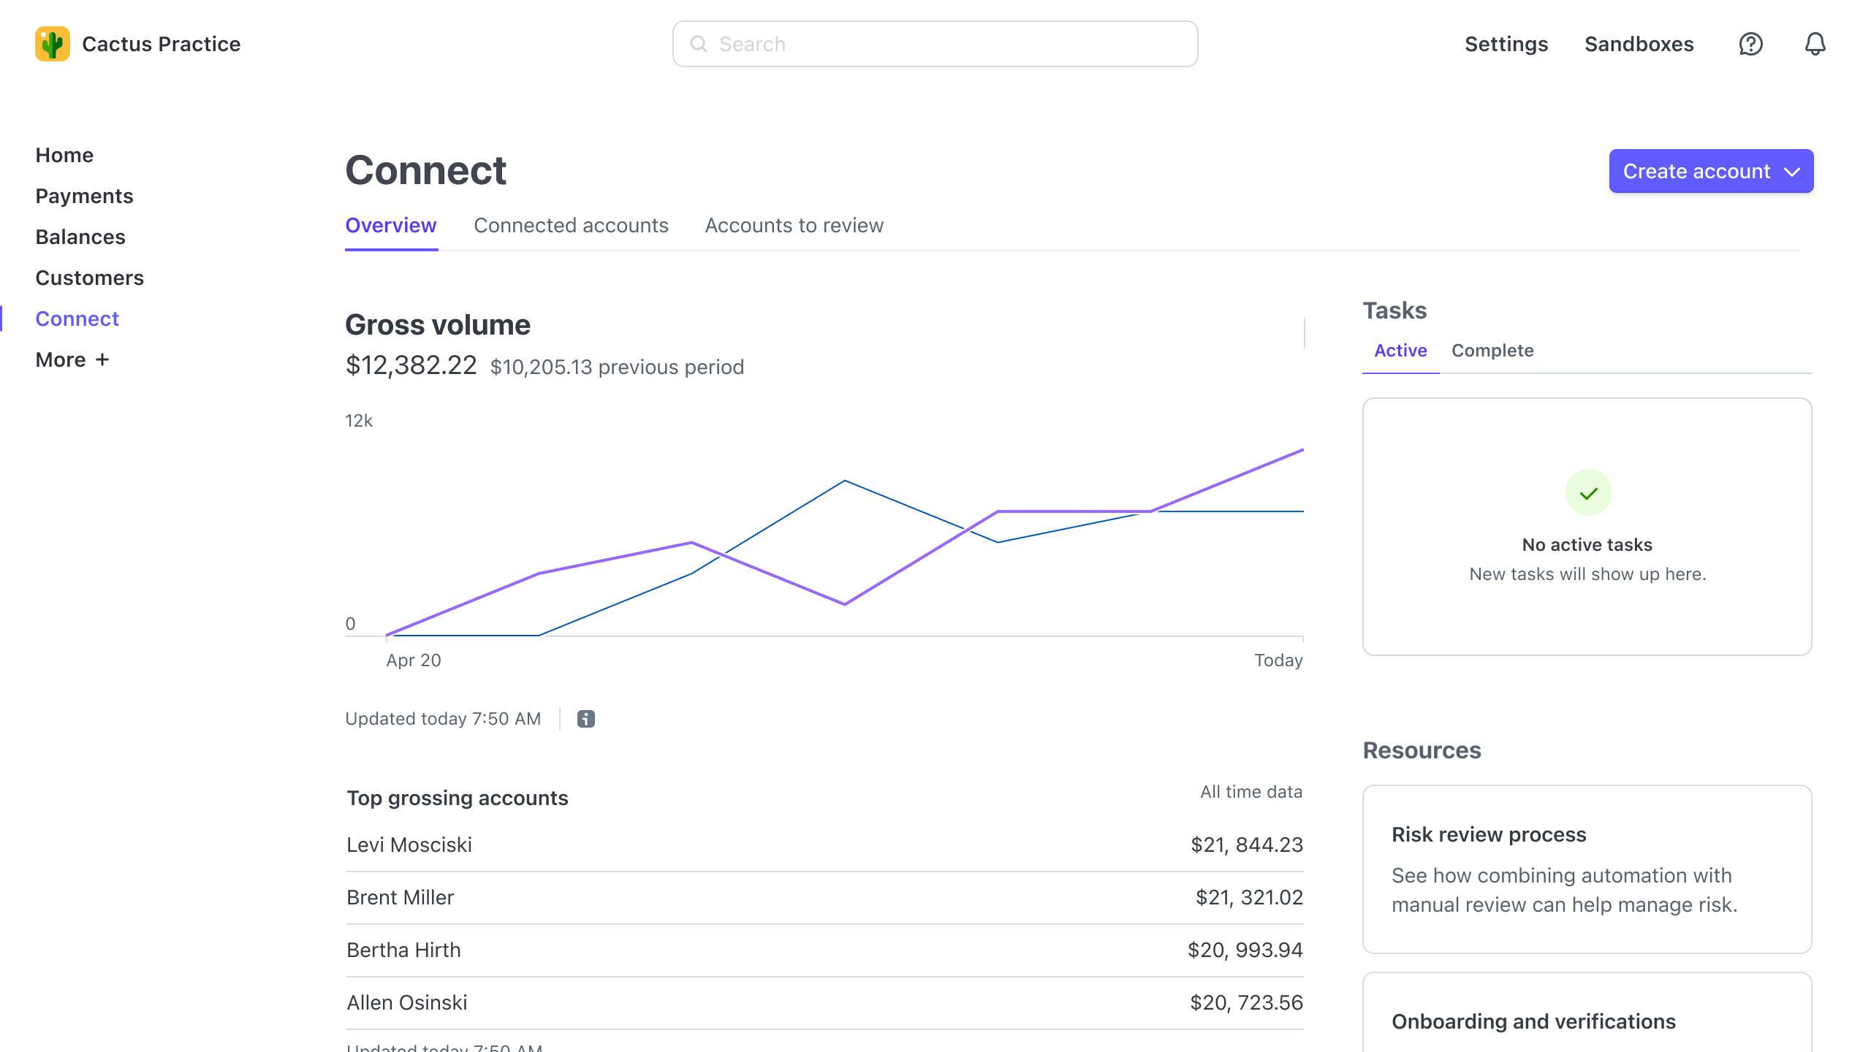Screen dimensions: 1871x1052
Task: Click the $10,205.13 previous period text
Action: coord(617,367)
